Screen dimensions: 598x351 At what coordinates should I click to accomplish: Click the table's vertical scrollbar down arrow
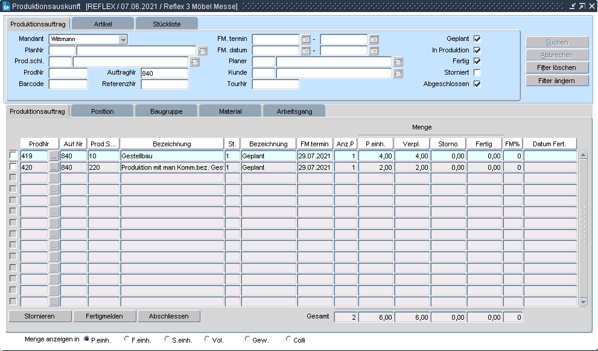[583, 302]
